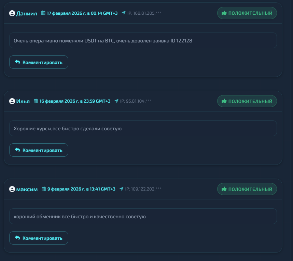Click Комментировать under максим's review
293x261 pixels.
coord(39,238)
